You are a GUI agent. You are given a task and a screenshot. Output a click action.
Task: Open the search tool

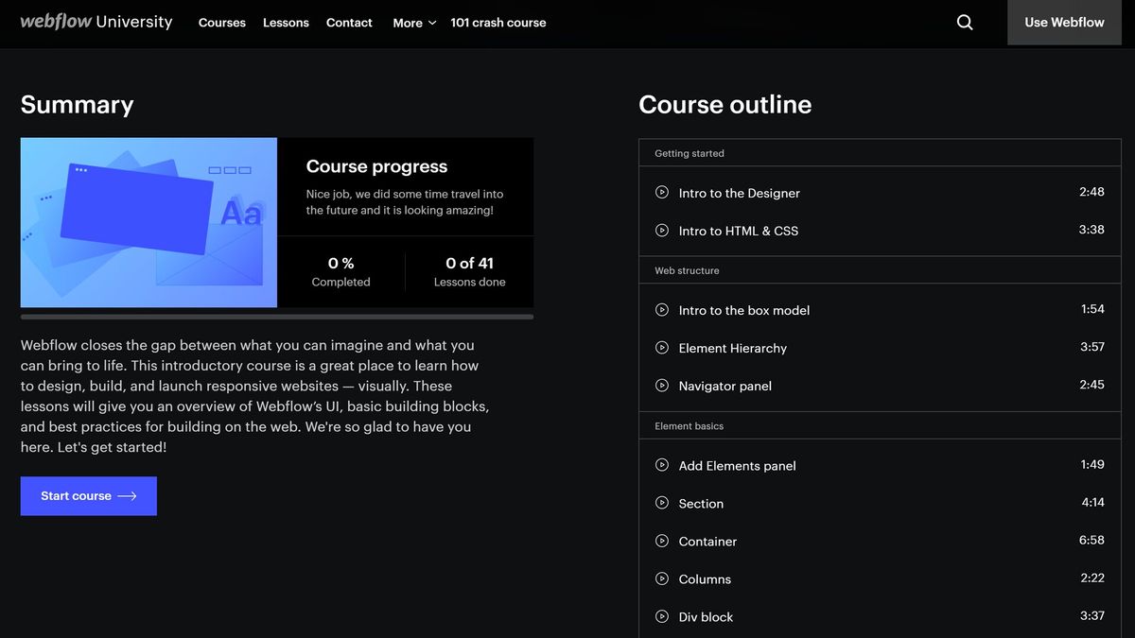point(964,21)
